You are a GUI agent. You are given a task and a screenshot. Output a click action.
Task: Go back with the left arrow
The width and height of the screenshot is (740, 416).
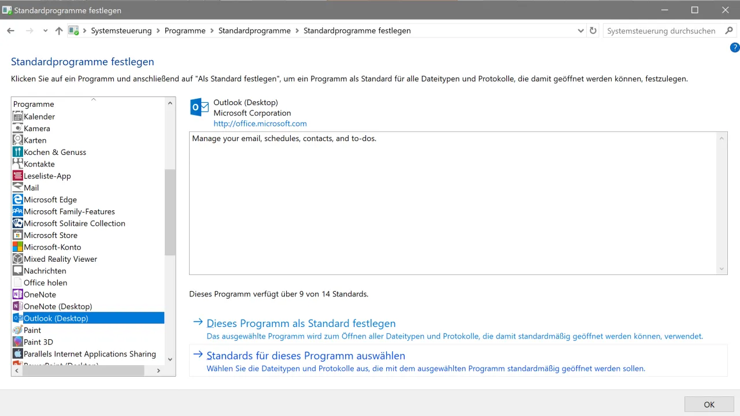[x=10, y=31]
